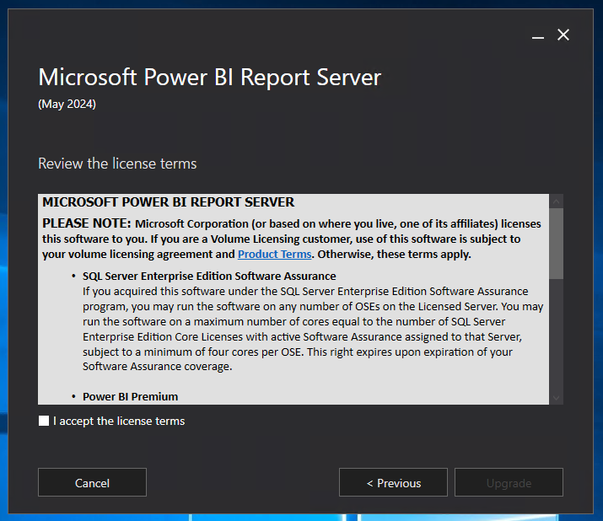Click the license scrollbar up arrow
The image size is (603, 521).
tap(556, 201)
